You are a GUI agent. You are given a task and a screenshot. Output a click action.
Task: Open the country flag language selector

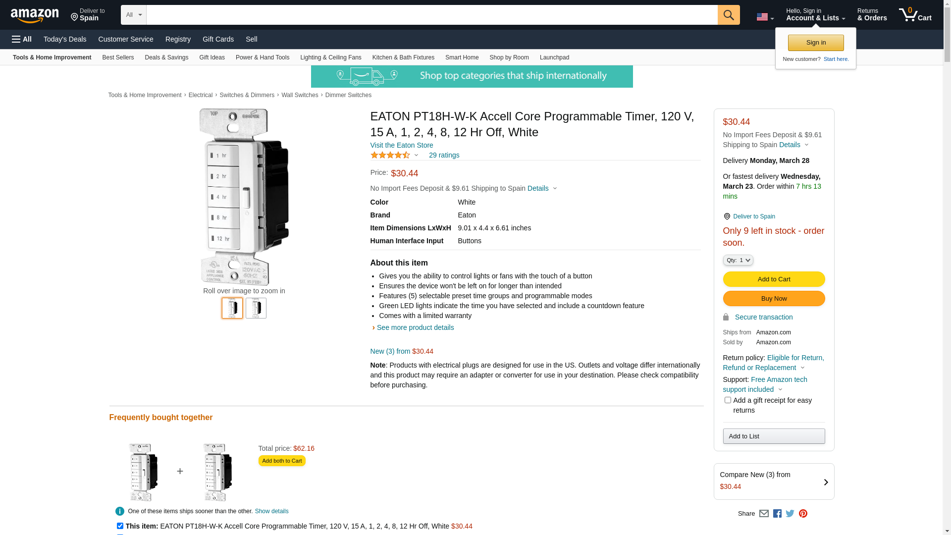tap(765, 17)
